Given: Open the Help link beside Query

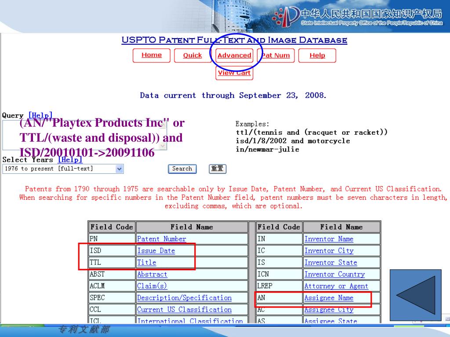Looking at the screenshot, I should point(40,115).
